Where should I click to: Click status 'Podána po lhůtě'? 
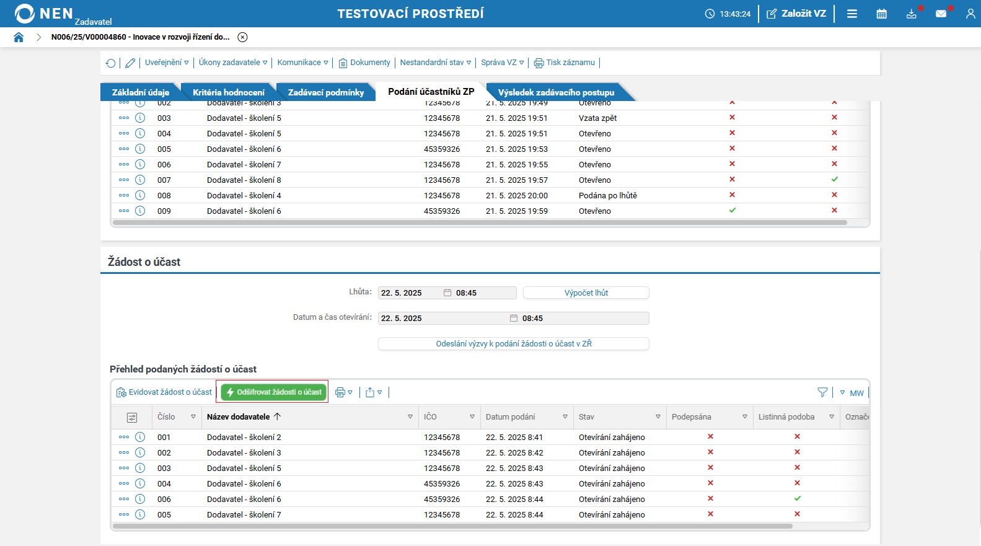[x=608, y=195]
